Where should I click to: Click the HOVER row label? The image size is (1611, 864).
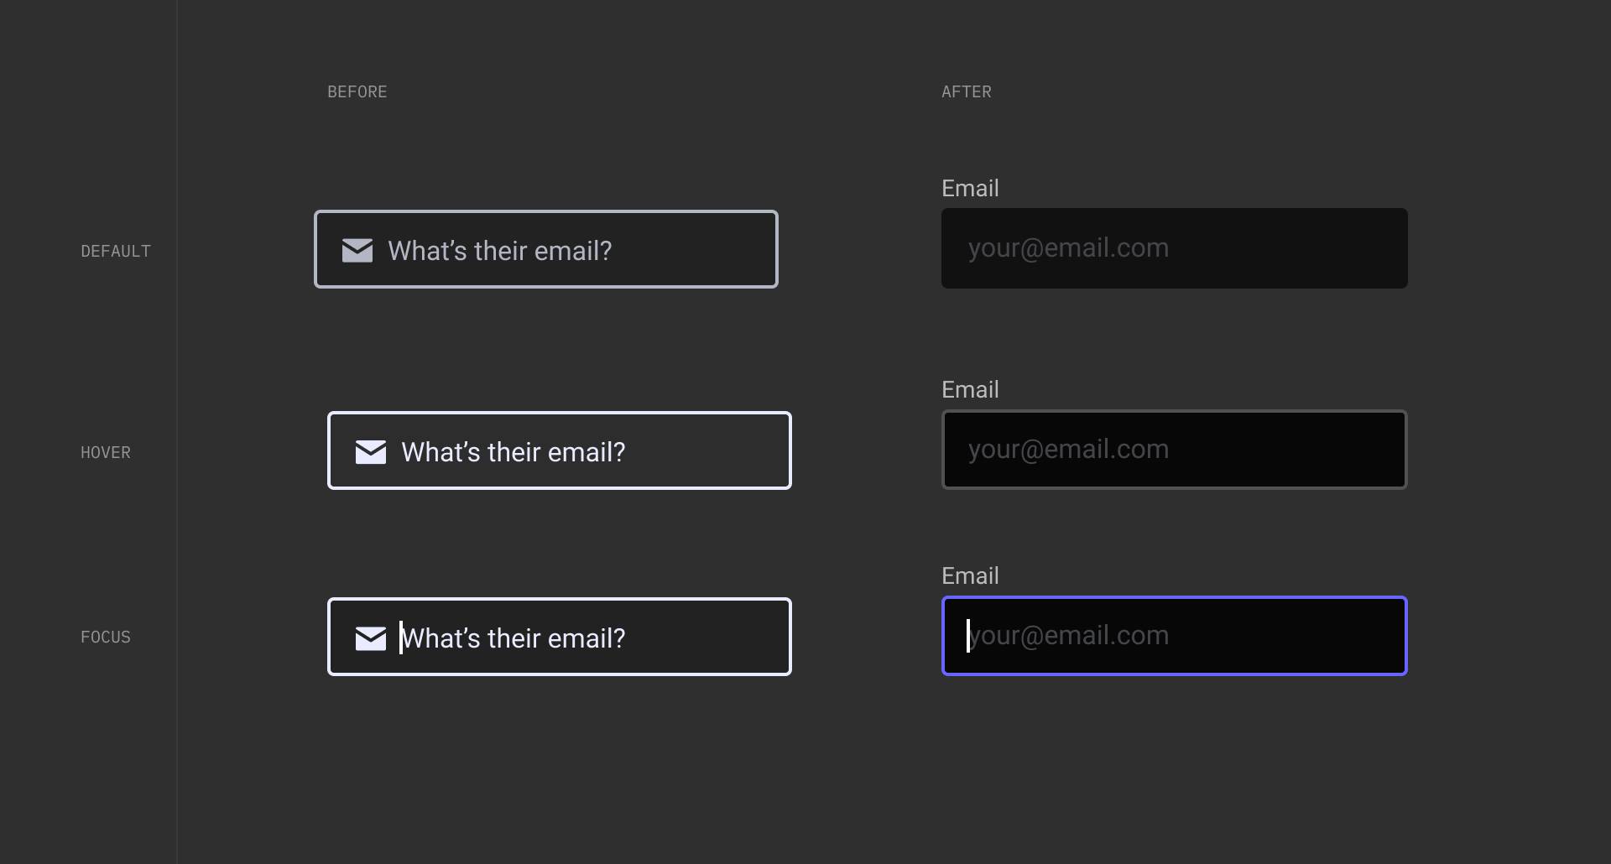pyautogui.click(x=106, y=453)
